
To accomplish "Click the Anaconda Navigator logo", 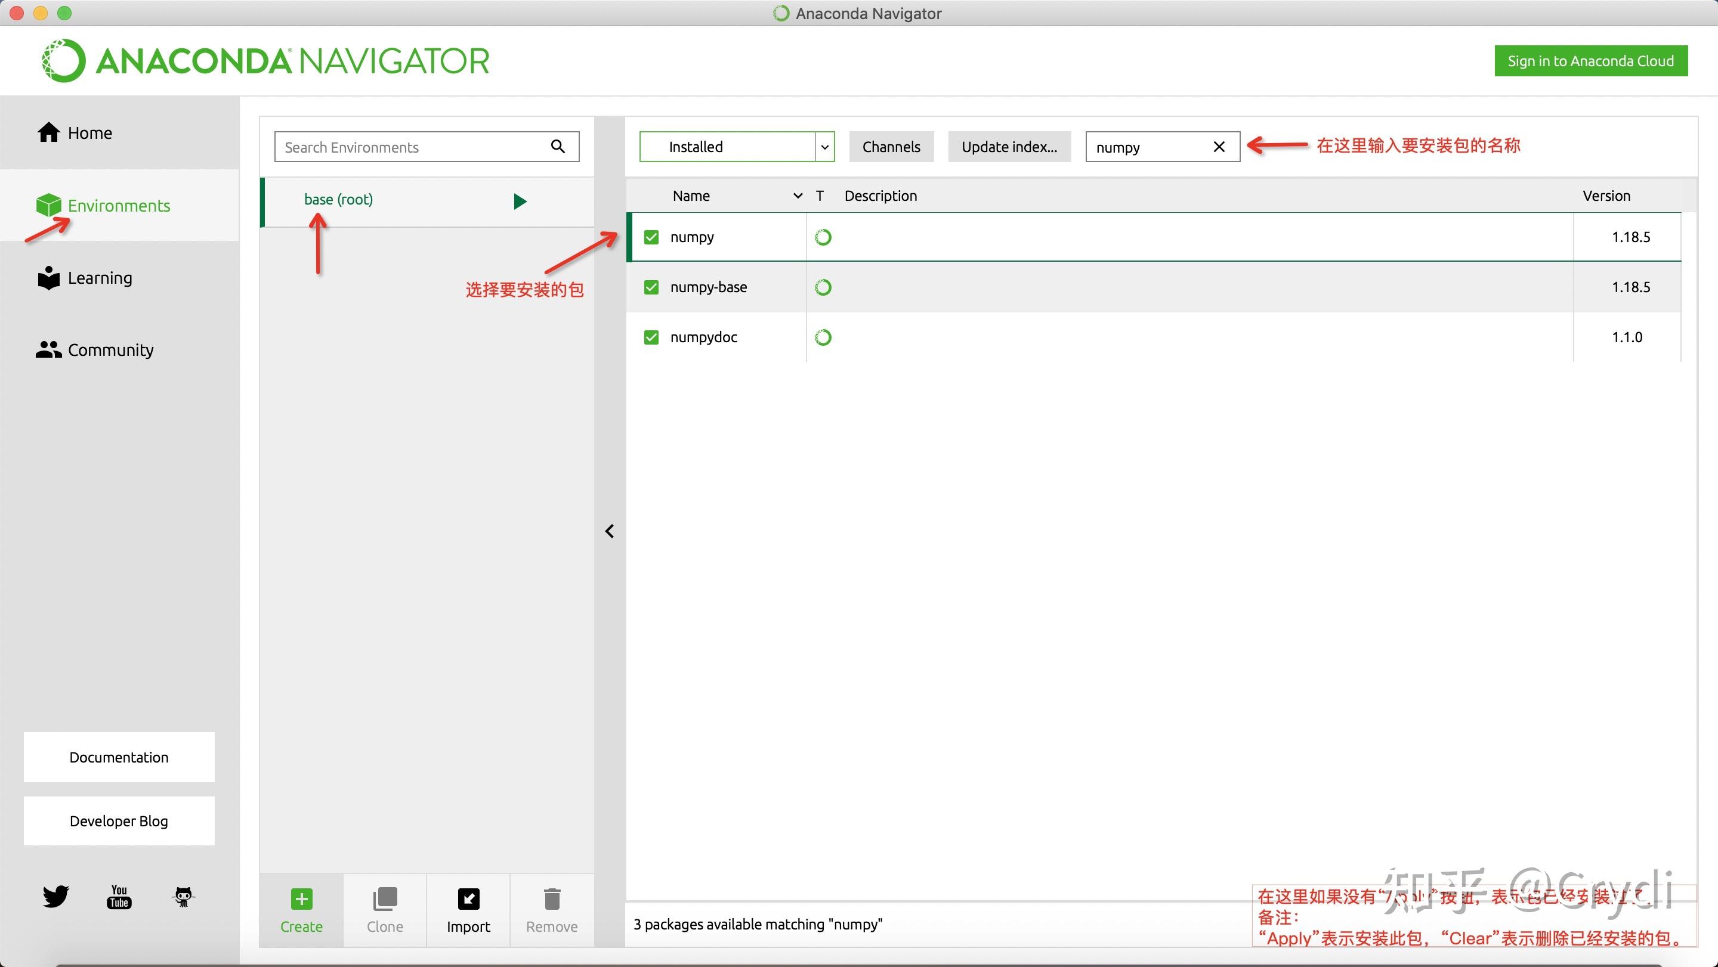I will pos(265,61).
